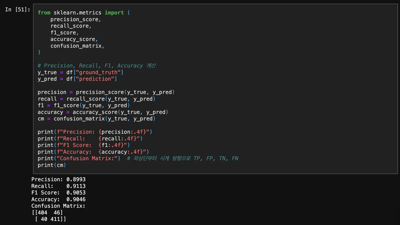The width and height of the screenshot is (400, 225).
Task: Click the 'accuracy_score,' import line
Action: click(x=74, y=39)
